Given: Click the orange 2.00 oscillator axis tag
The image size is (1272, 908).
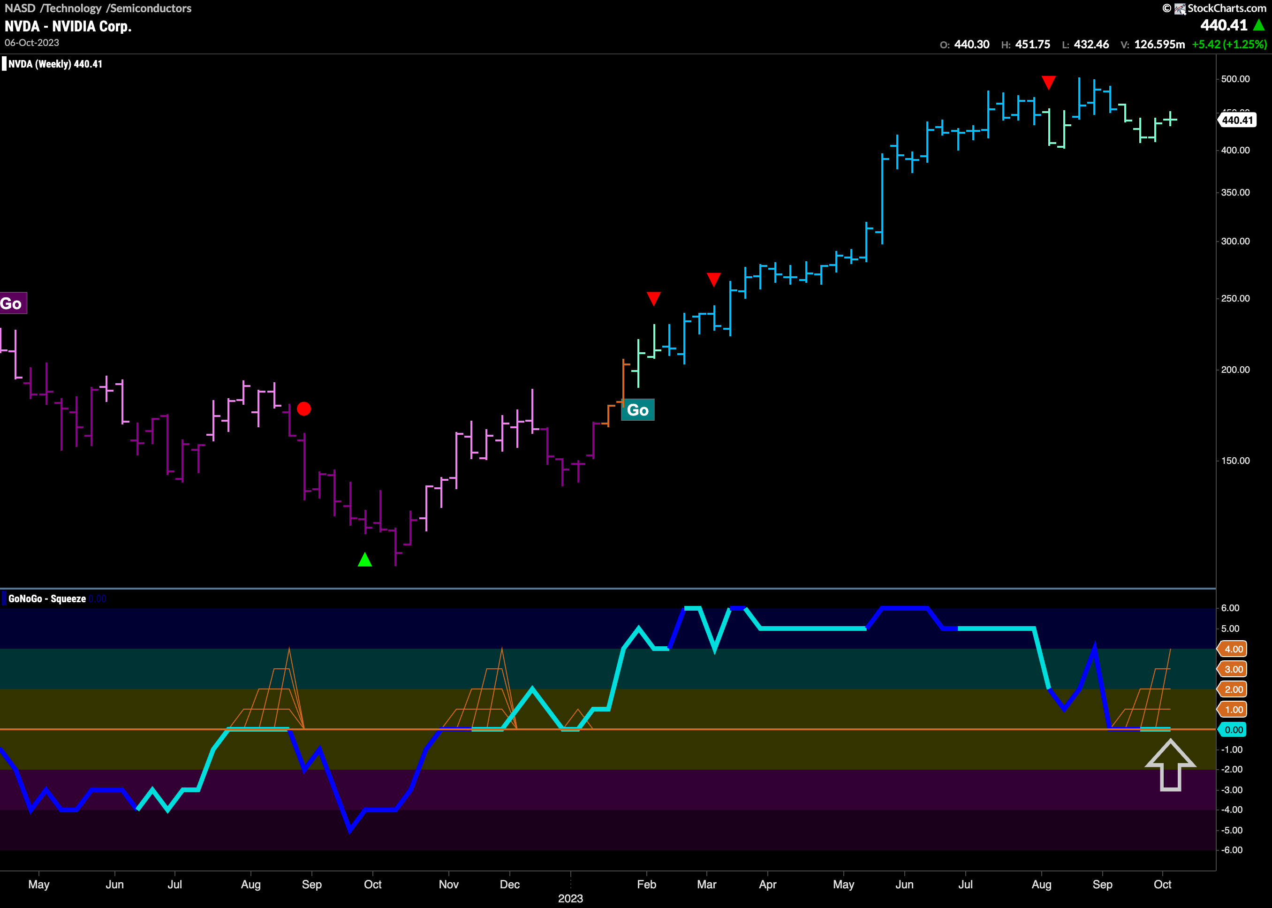Looking at the screenshot, I should coord(1233,689).
